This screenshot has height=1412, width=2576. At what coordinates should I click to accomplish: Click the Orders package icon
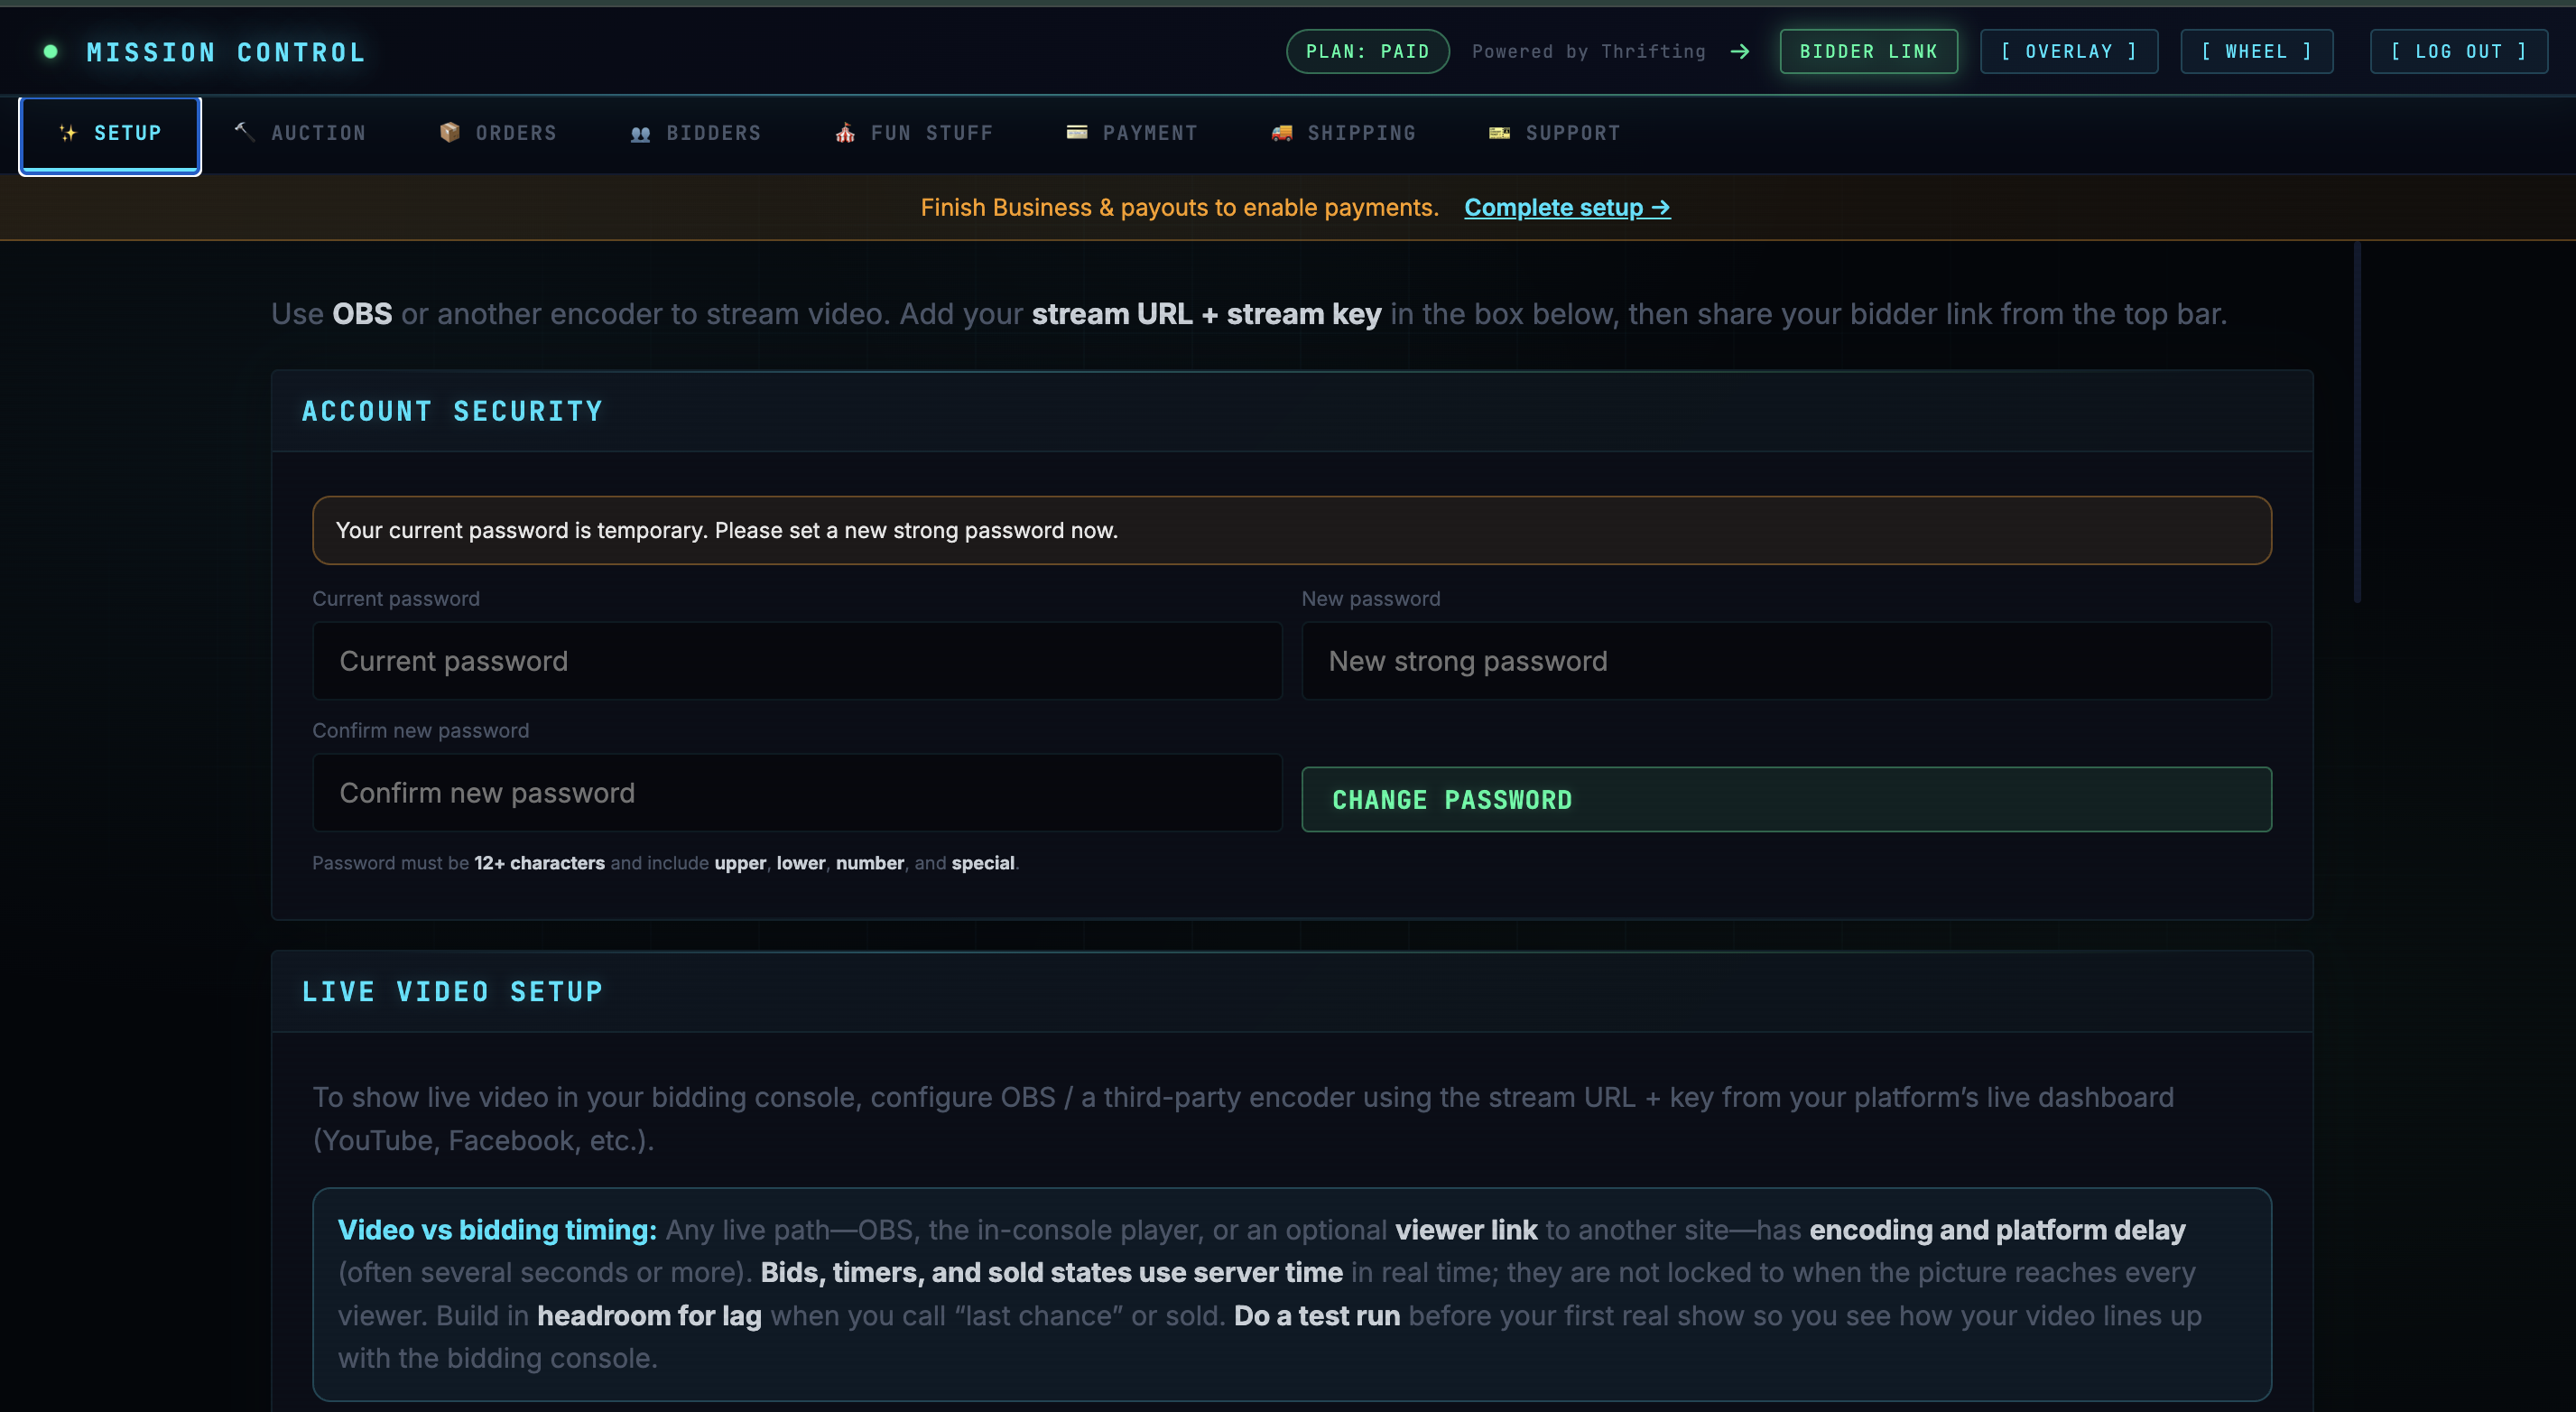pyautogui.click(x=450, y=132)
